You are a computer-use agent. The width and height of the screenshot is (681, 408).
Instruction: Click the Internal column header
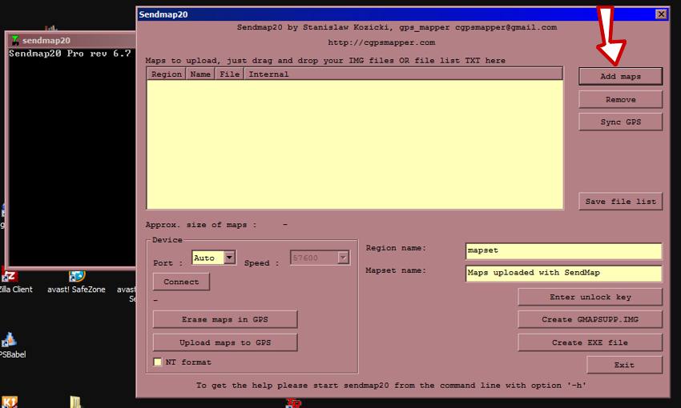point(404,74)
